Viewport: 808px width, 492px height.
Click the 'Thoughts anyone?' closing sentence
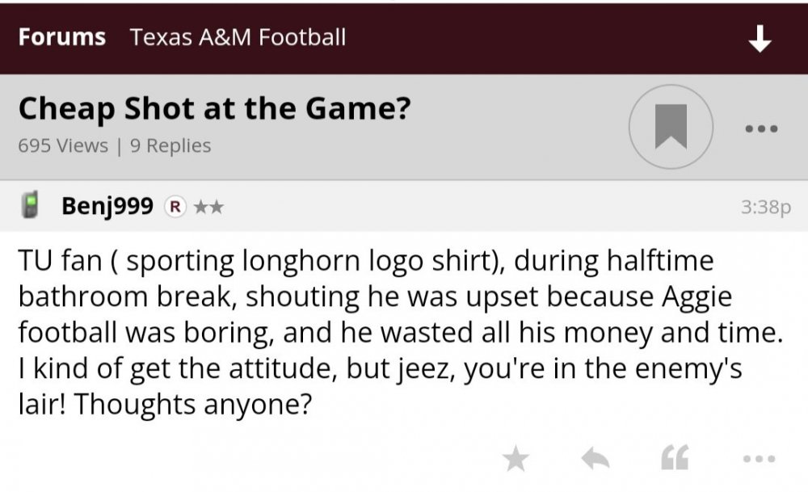pyautogui.click(x=194, y=405)
